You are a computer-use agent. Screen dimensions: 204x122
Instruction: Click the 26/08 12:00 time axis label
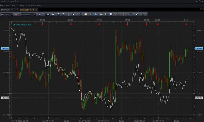(85, 121)
